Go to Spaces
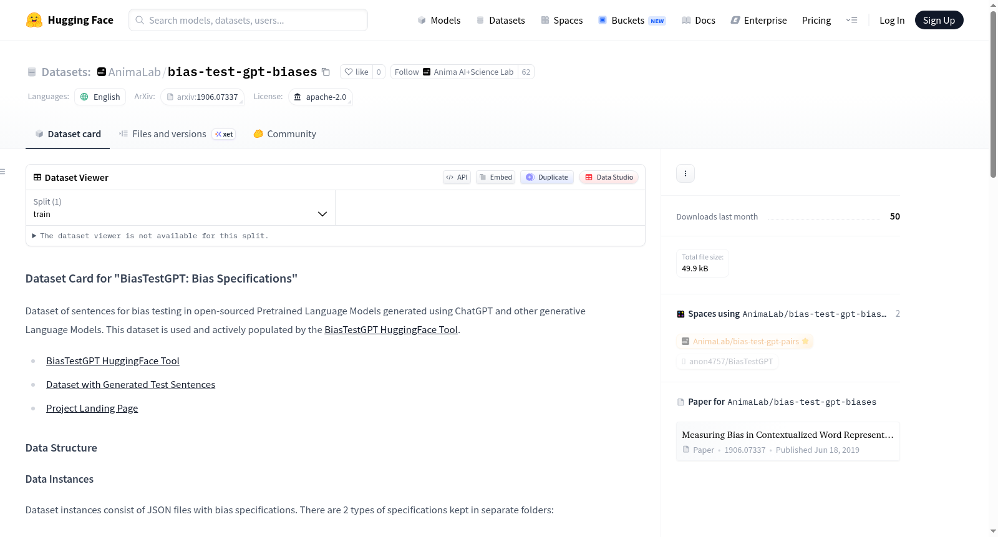998x537 pixels. [x=561, y=20]
